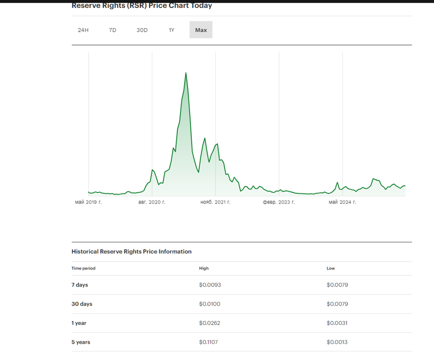Select the '30 days' row label

pyautogui.click(x=82, y=304)
